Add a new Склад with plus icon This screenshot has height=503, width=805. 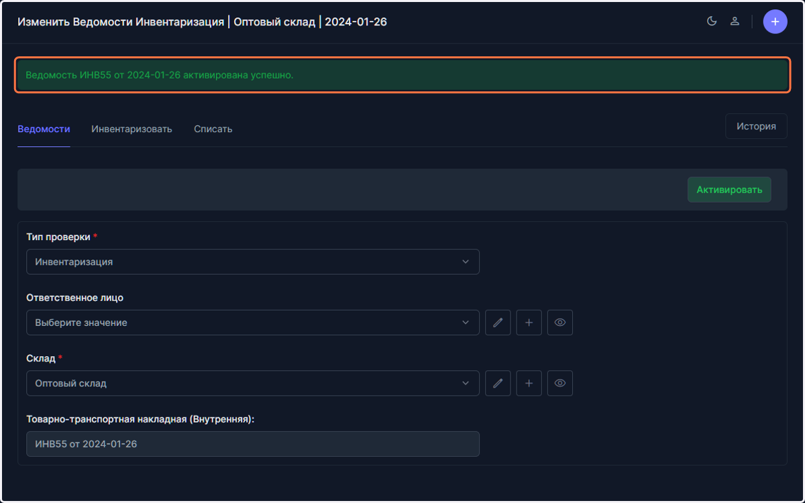tap(529, 384)
